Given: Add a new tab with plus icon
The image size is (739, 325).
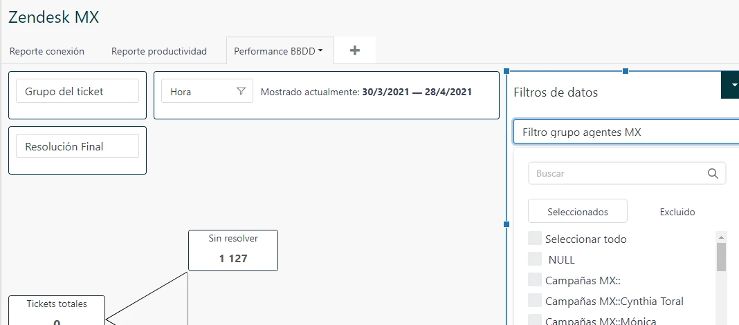Looking at the screenshot, I should pos(355,50).
